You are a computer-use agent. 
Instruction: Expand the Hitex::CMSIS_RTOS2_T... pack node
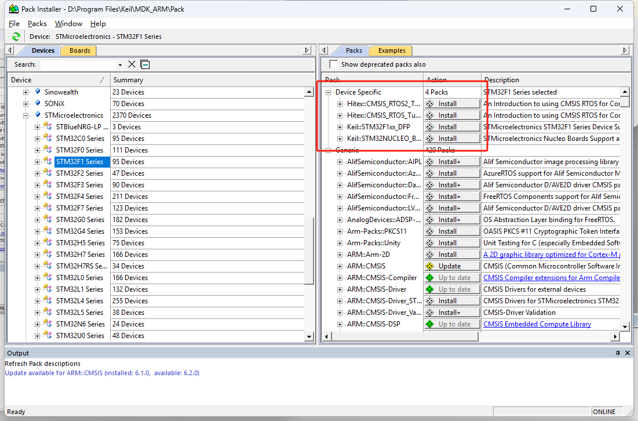[340, 104]
